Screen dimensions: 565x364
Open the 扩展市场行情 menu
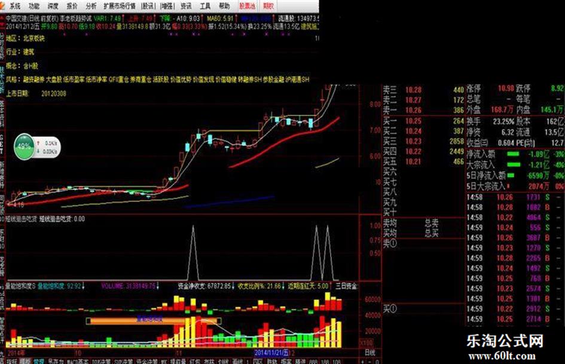(119, 6)
